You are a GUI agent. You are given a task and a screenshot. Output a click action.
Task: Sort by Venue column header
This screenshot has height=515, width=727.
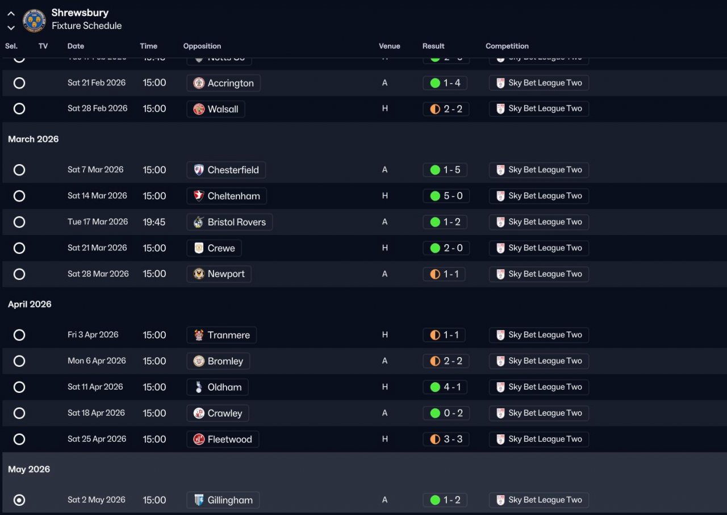coord(390,46)
